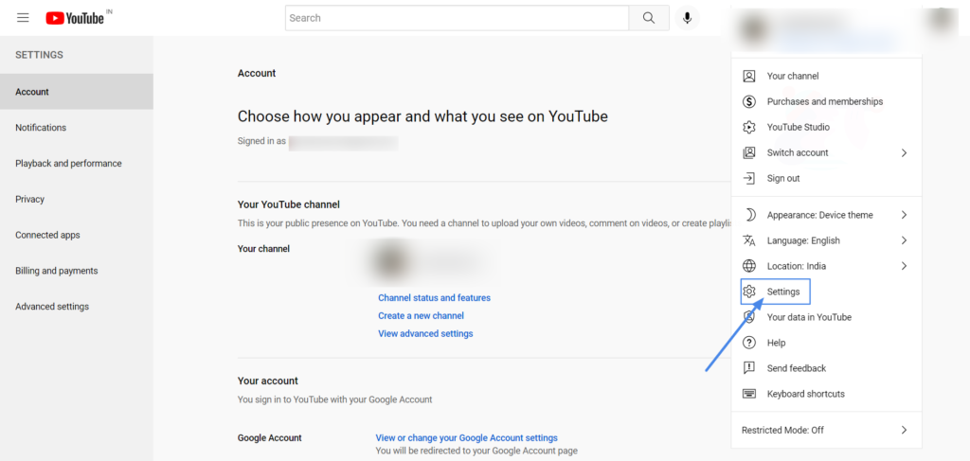
Task: Open Notifications settings in sidebar
Action: 41,128
